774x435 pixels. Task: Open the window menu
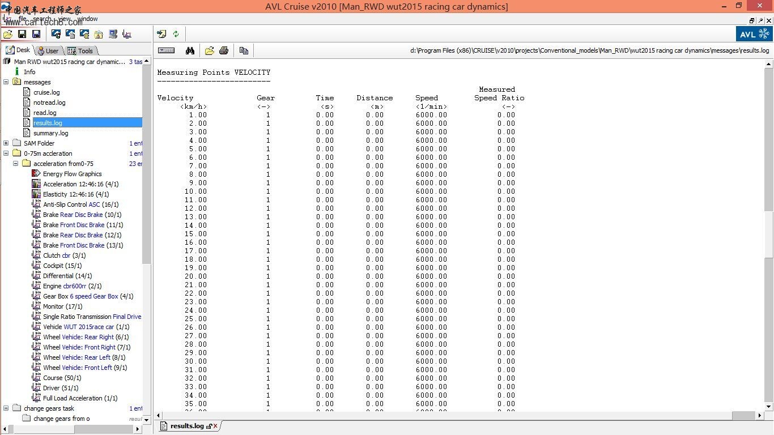pyautogui.click(x=88, y=19)
